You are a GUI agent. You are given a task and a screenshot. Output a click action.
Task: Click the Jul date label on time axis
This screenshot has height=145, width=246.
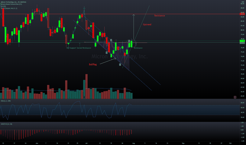click(x=87, y=143)
